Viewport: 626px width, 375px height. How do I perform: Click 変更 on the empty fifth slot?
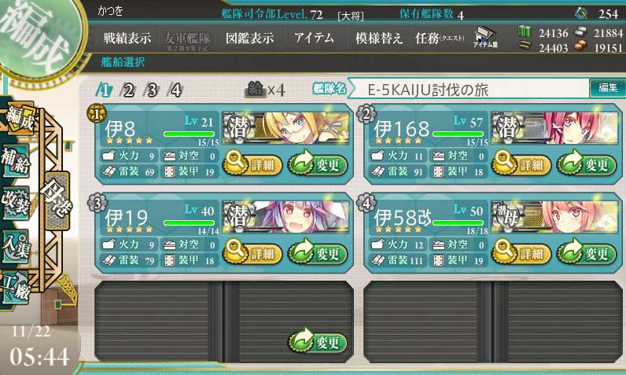318,342
